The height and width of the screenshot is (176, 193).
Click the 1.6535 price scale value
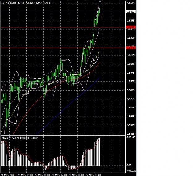click(x=131, y=3)
